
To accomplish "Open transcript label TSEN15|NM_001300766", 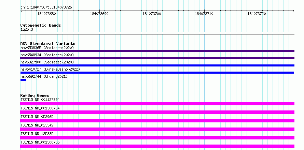I will click(x=40, y=142).
